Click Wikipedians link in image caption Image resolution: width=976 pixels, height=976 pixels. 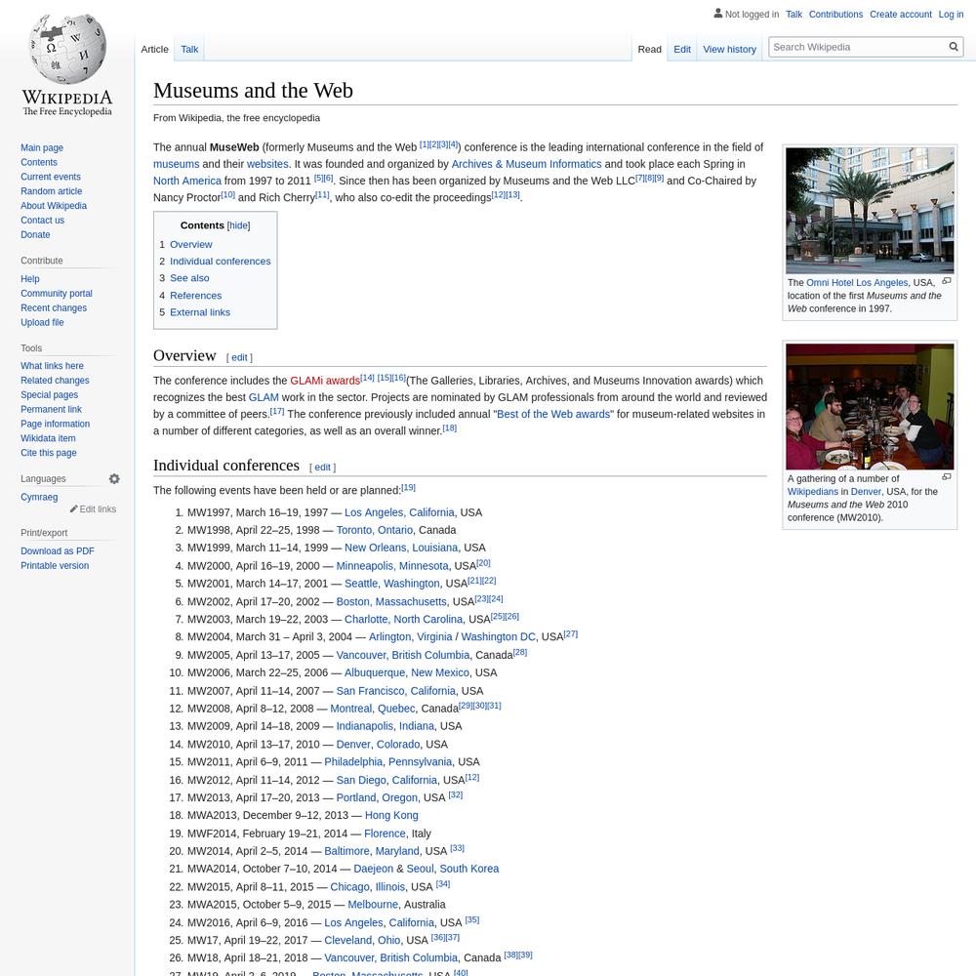[813, 492]
